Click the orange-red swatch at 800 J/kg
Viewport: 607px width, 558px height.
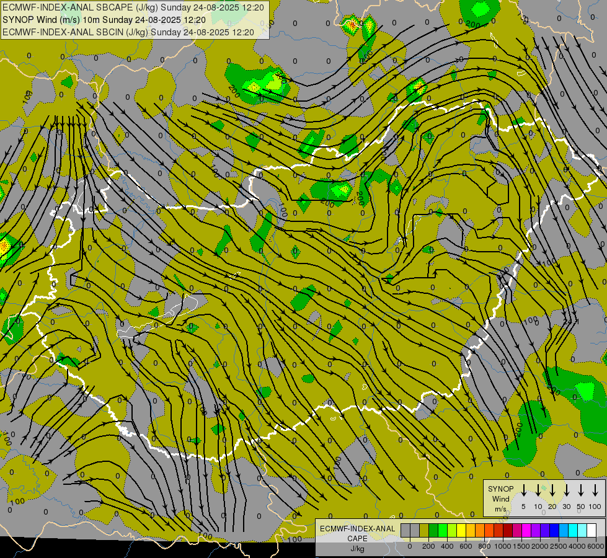coord(490,531)
